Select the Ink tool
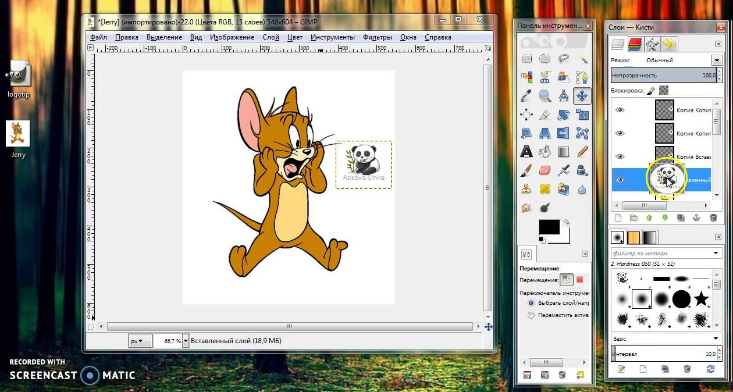 point(582,170)
